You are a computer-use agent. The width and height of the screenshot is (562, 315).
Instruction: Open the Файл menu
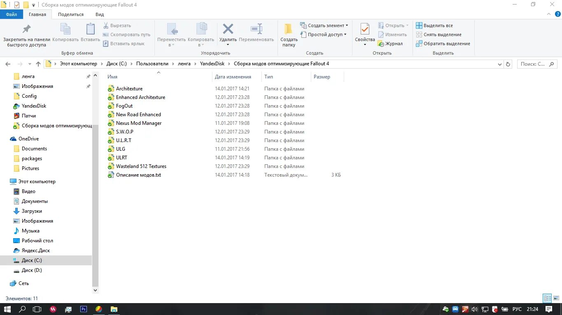tap(12, 14)
